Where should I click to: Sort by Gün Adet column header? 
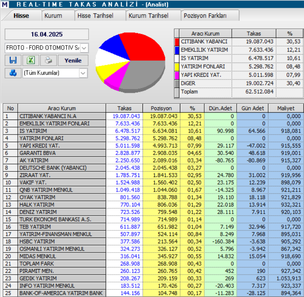[x=253, y=108]
